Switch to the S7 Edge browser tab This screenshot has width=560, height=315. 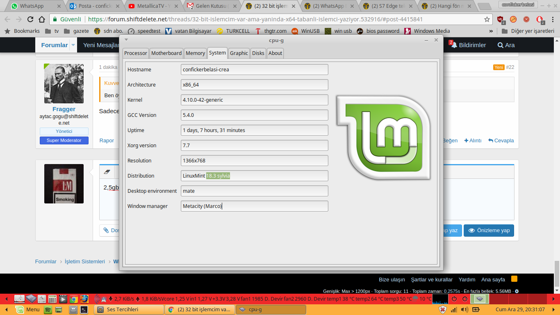(x=388, y=6)
